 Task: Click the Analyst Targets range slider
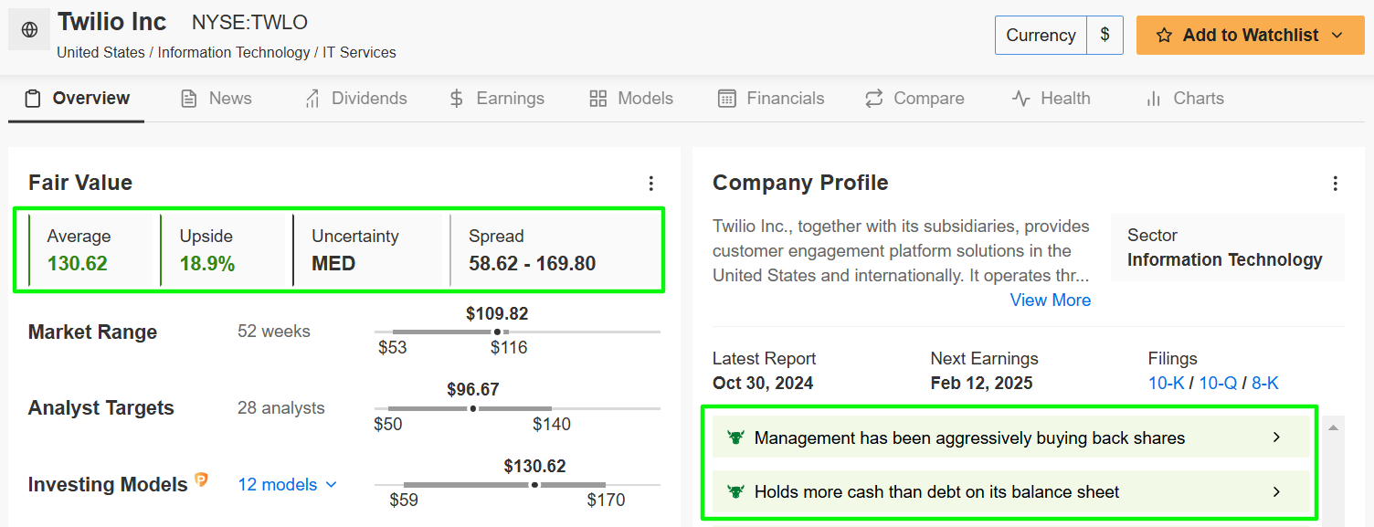coord(517,408)
